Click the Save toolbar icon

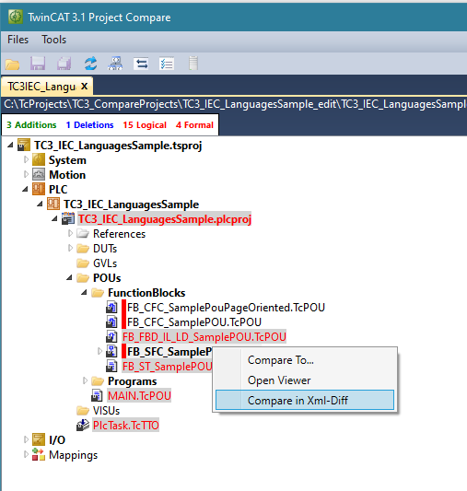click(x=38, y=64)
